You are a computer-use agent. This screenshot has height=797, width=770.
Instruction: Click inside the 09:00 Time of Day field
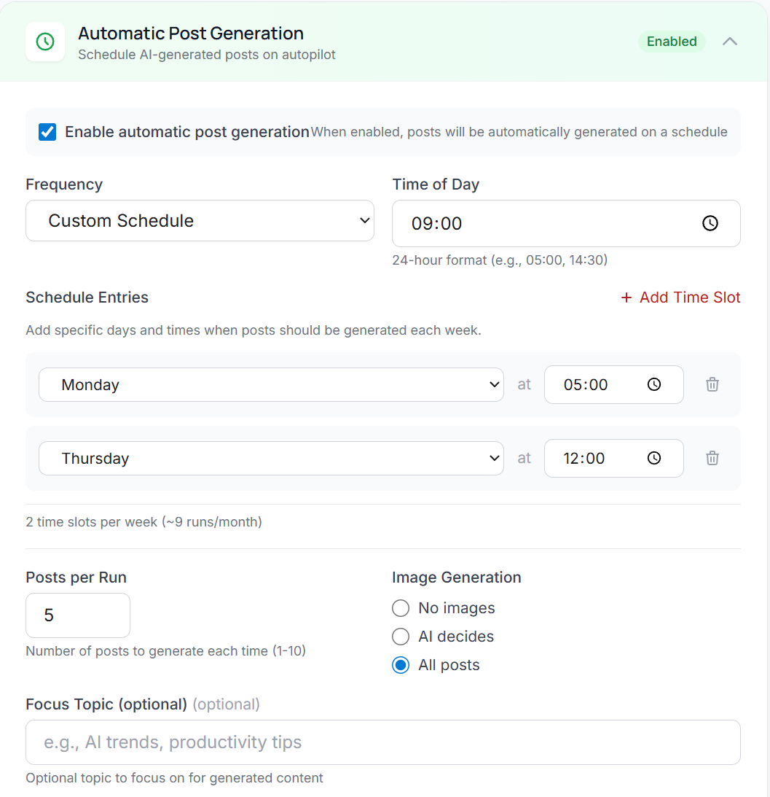click(510, 223)
